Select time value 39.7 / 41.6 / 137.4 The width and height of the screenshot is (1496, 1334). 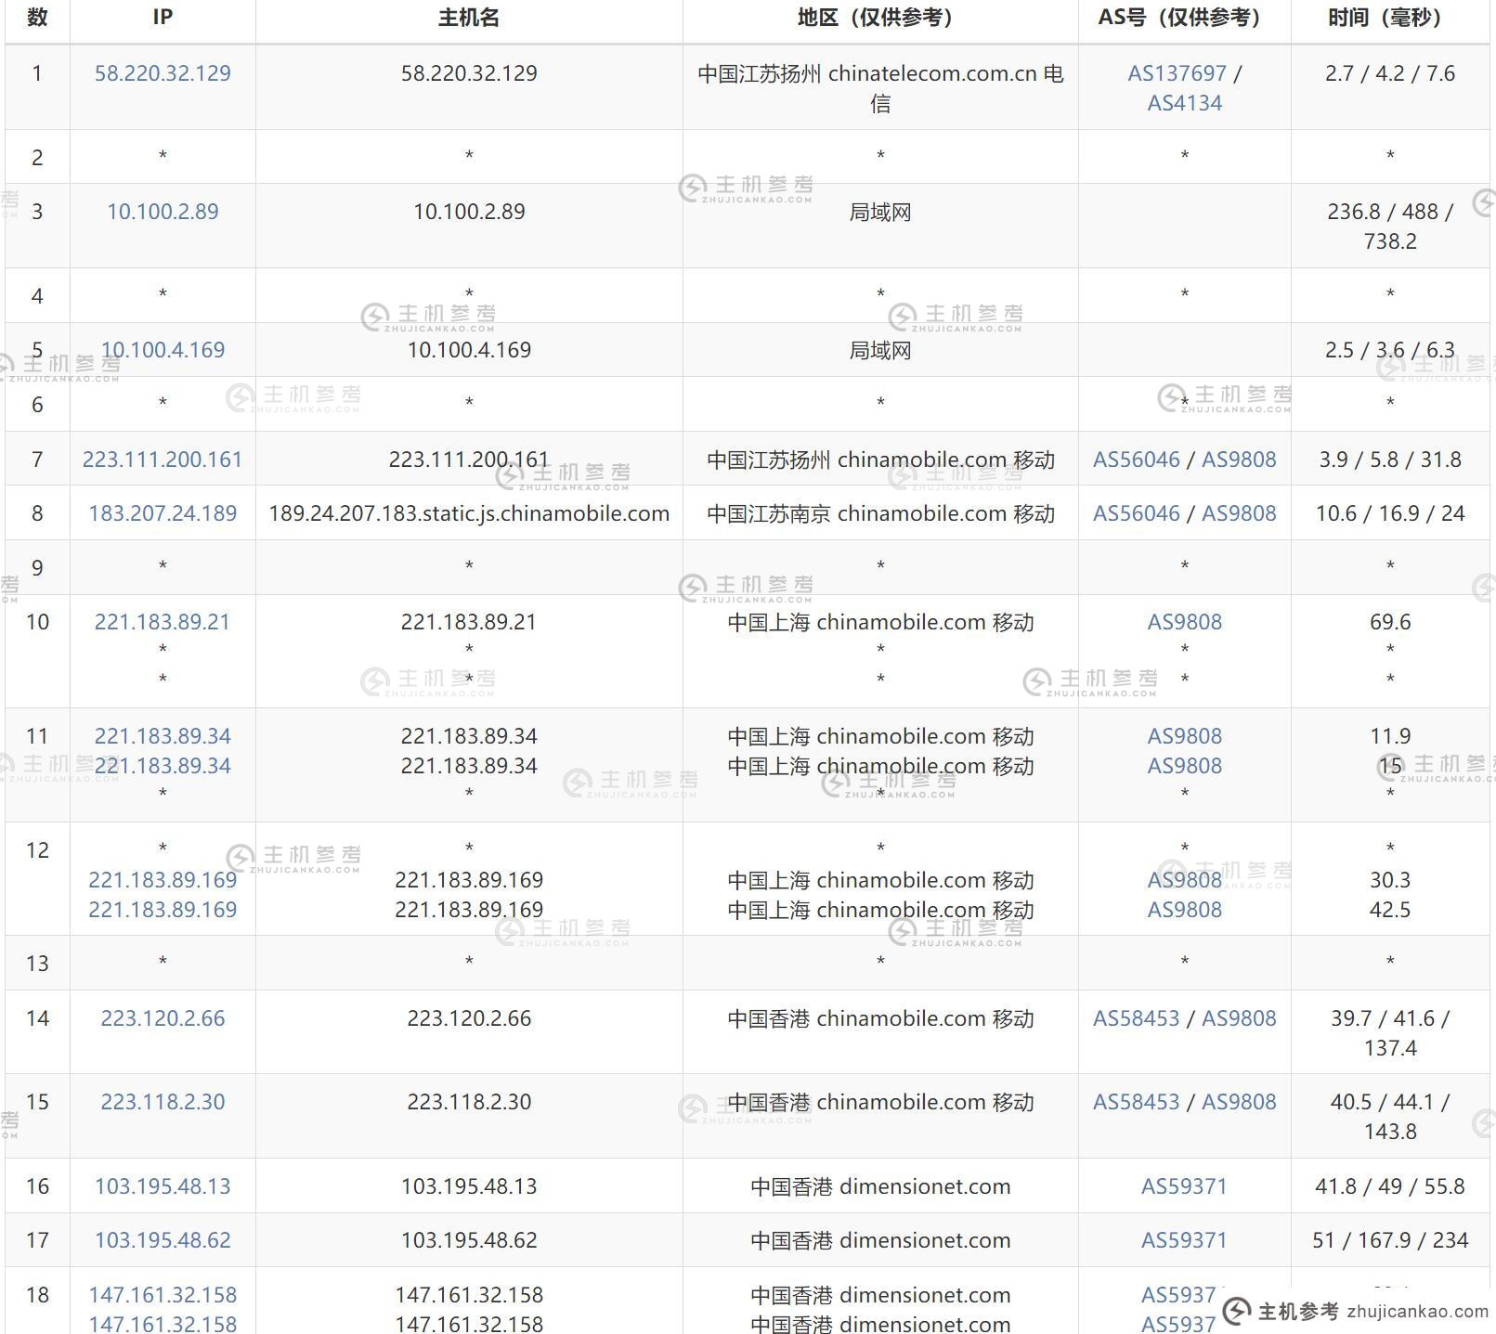(1390, 1033)
